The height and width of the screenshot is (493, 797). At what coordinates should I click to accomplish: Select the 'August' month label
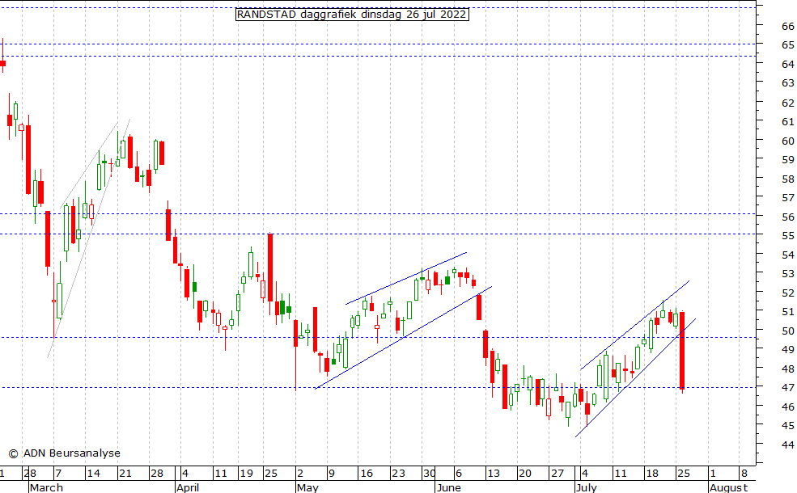click(x=728, y=487)
